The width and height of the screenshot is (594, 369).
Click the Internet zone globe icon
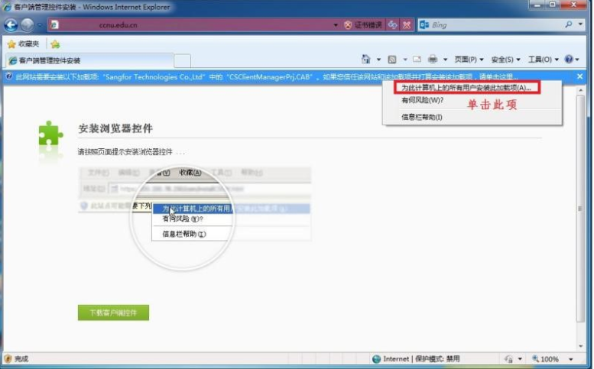(x=376, y=359)
